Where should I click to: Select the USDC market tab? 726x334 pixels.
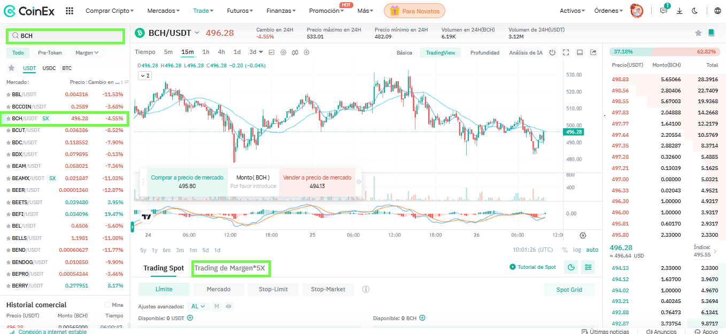tap(49, 68)
